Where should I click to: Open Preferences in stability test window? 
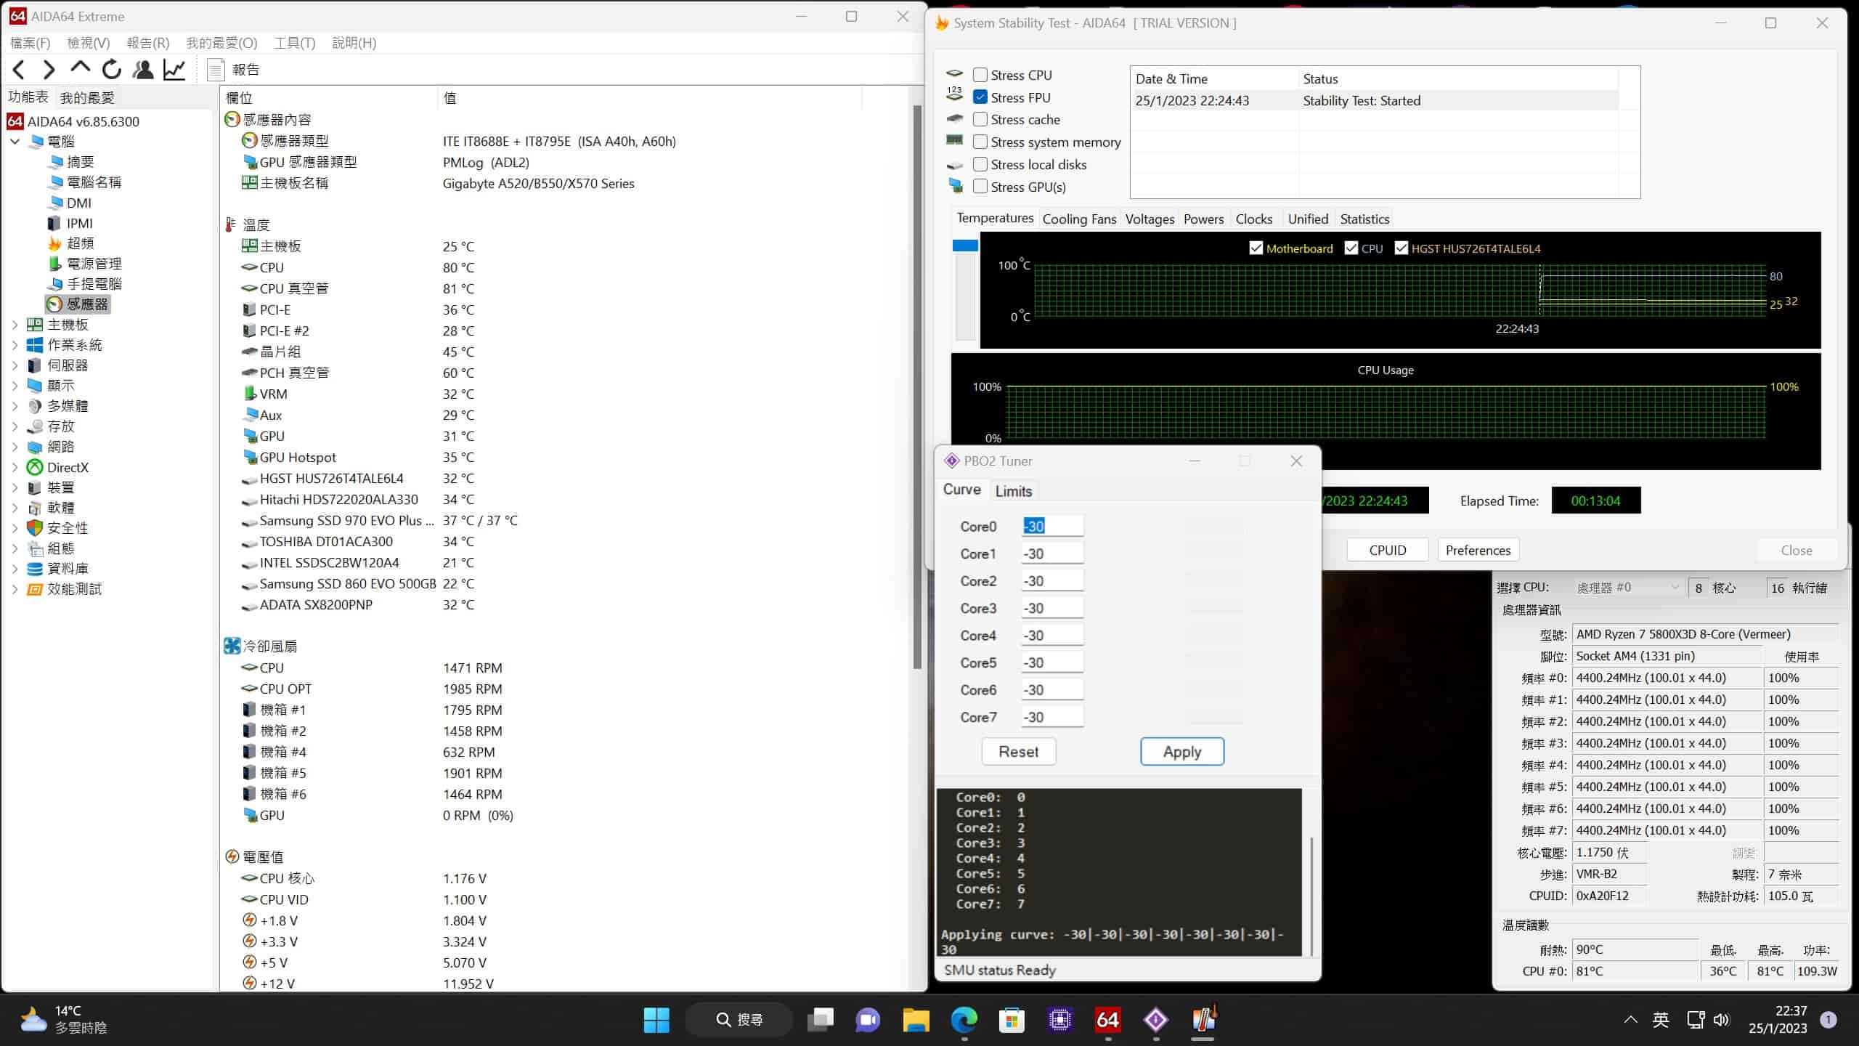[1478, 550]
